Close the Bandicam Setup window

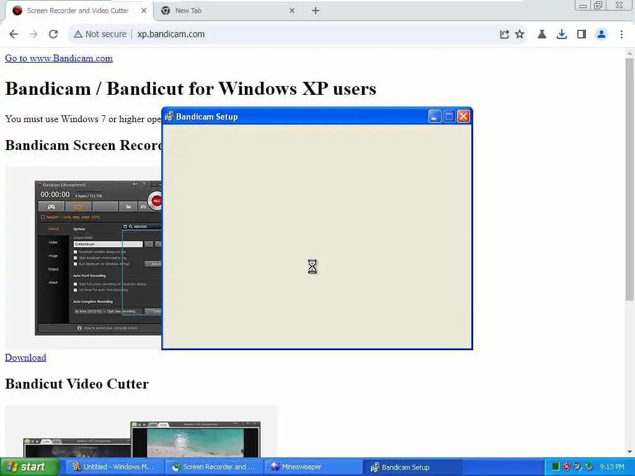463,117
